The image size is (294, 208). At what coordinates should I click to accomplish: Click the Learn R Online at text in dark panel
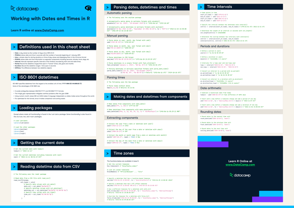tap(240, 161)
